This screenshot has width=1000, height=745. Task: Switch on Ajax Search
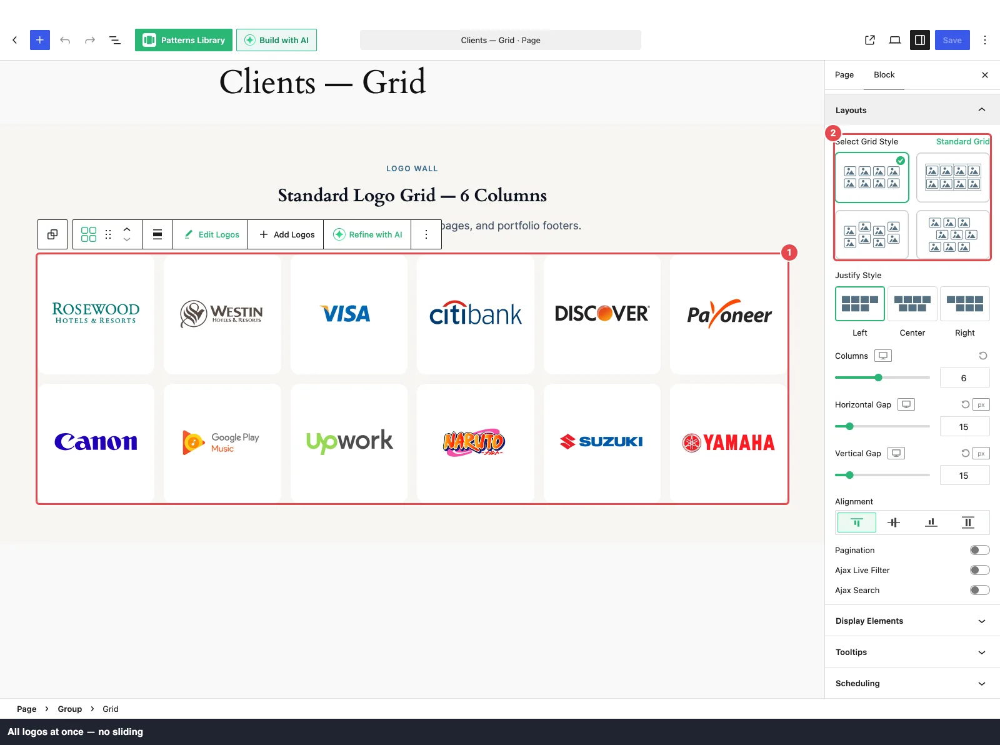click(x=980, y=590)
